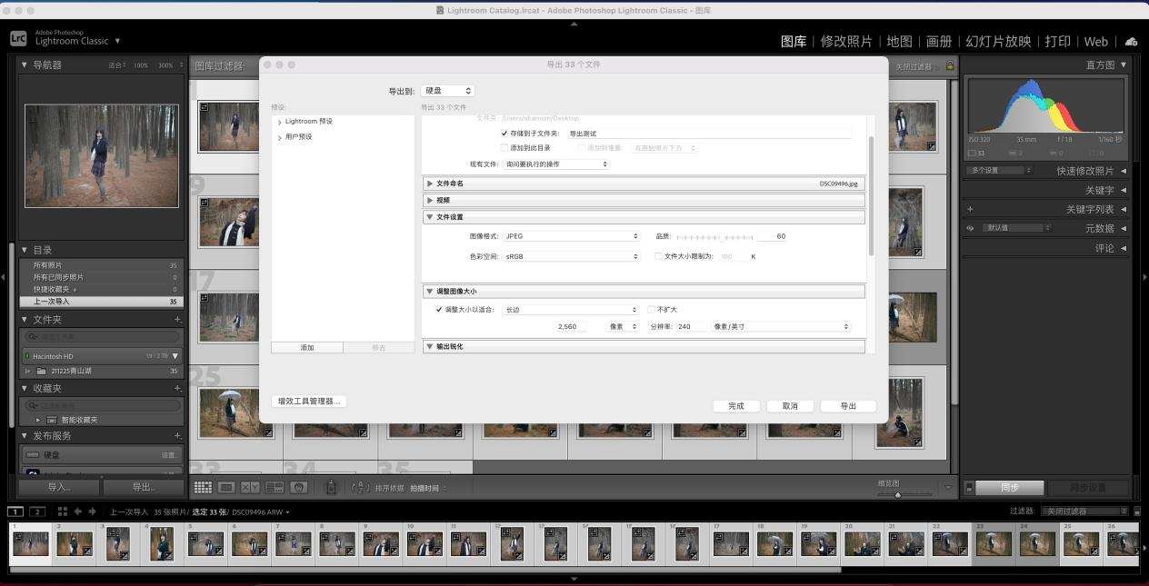
Task: Open 导出到 硬盘 dropdown
Action: (x=447, y=91)
